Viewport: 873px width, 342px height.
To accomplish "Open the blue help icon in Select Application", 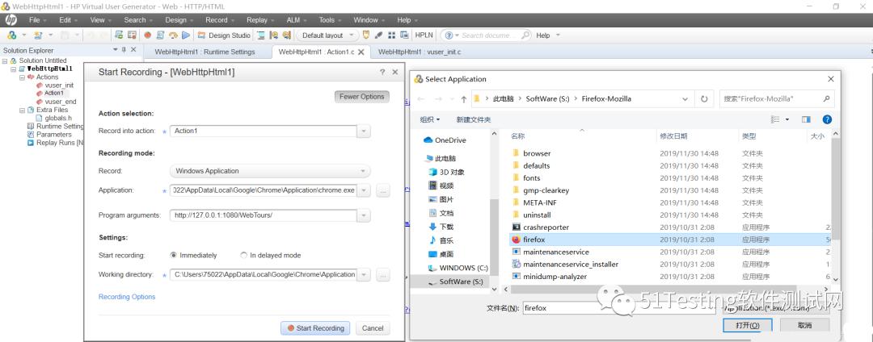I will point(827,119).
